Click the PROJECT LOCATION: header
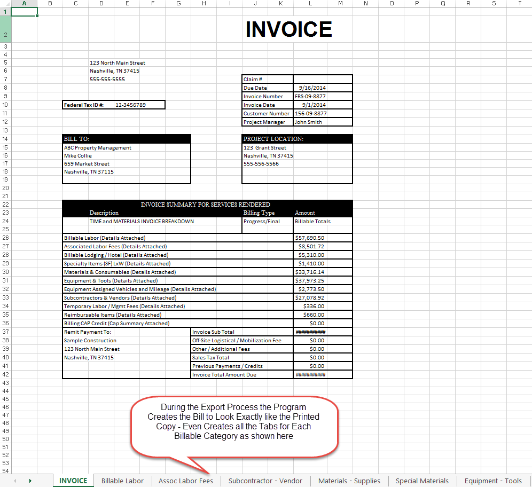This screenshot has width=532, height=487. click(x=297, y=139)
